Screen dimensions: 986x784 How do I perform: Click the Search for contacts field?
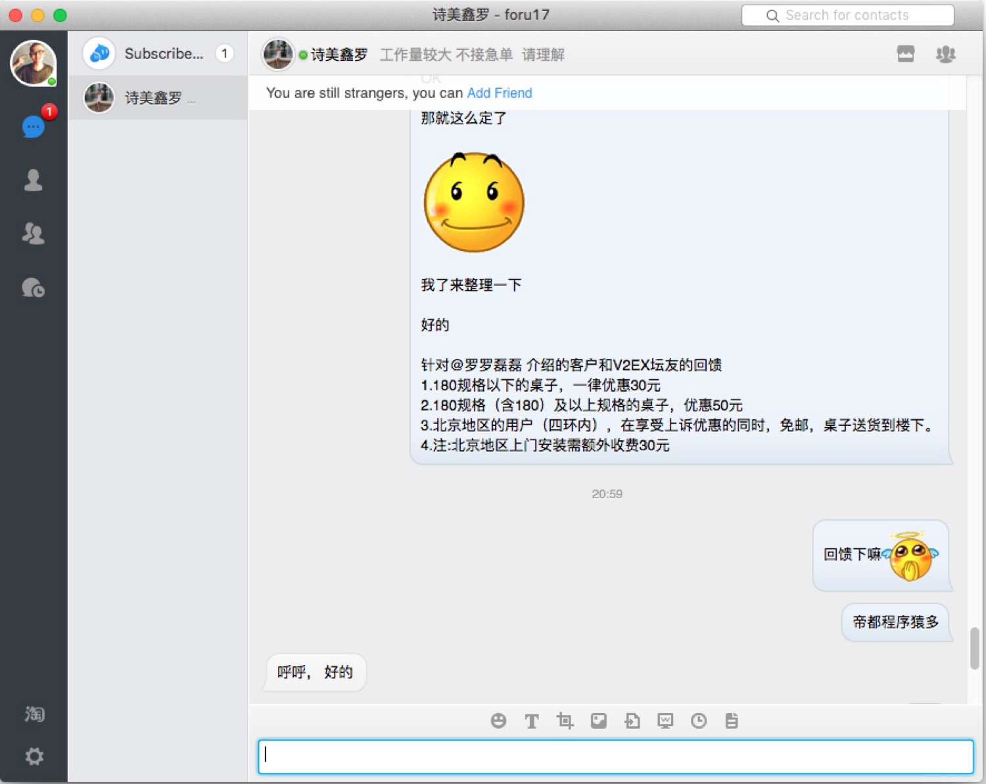click(847, 15)
